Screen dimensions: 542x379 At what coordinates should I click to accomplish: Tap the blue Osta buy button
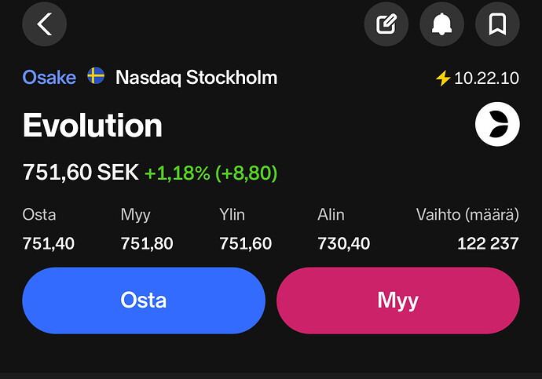pos(144,301)
